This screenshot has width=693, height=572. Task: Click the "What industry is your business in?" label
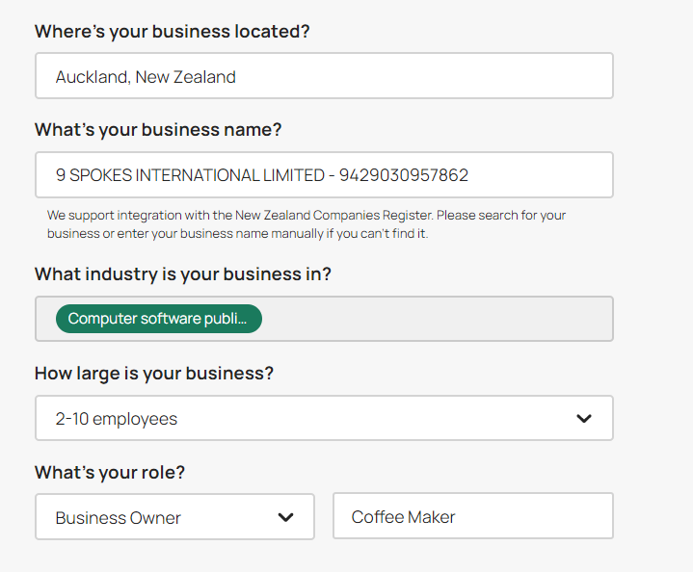coord(183,274)
